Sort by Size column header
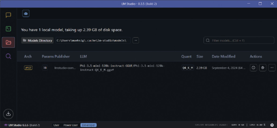Viewport: 277px width, 128px height. click(x=200, y=56)
